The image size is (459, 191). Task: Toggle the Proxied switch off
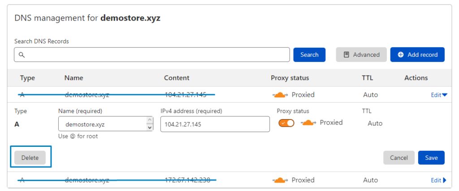tap(286, 123)
